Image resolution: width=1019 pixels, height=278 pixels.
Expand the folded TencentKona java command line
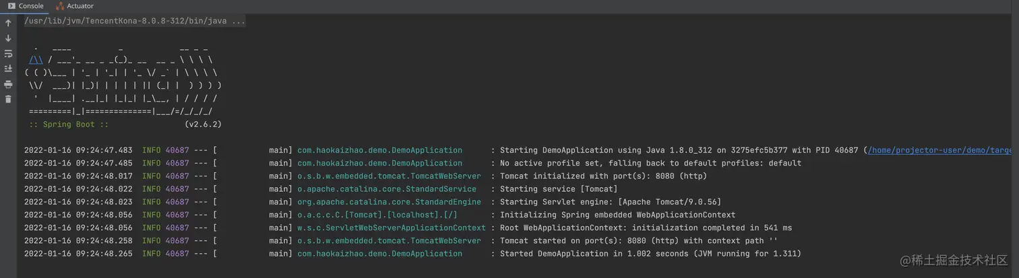[x=135, y=21]
